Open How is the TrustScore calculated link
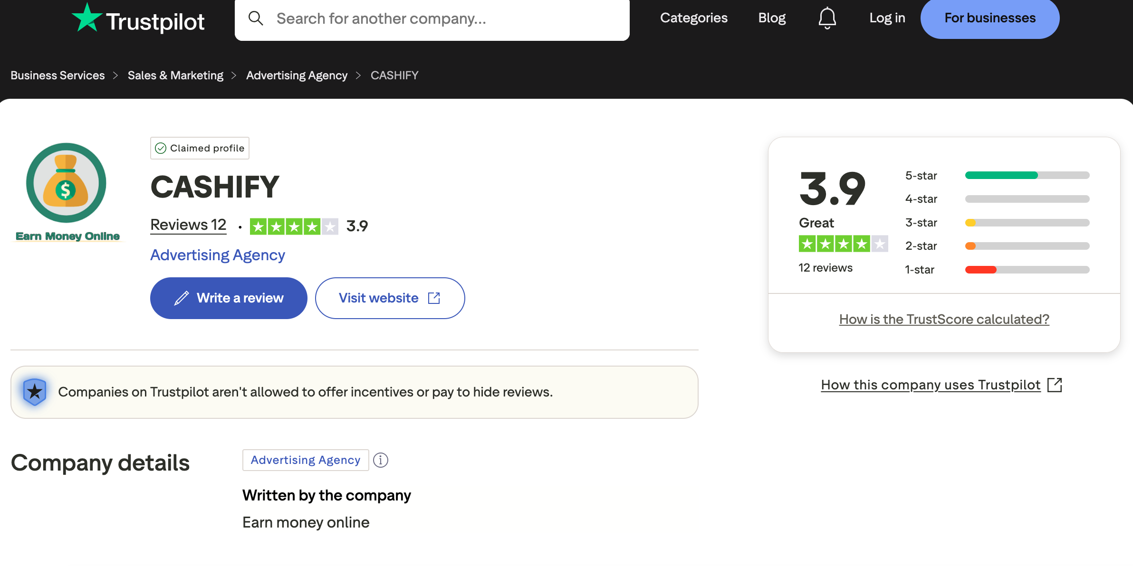 (x=944, y=319)
